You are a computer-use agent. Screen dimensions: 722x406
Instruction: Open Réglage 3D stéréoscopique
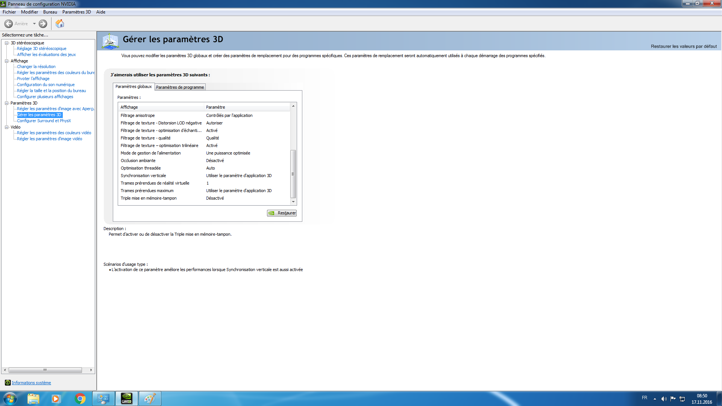41,48
